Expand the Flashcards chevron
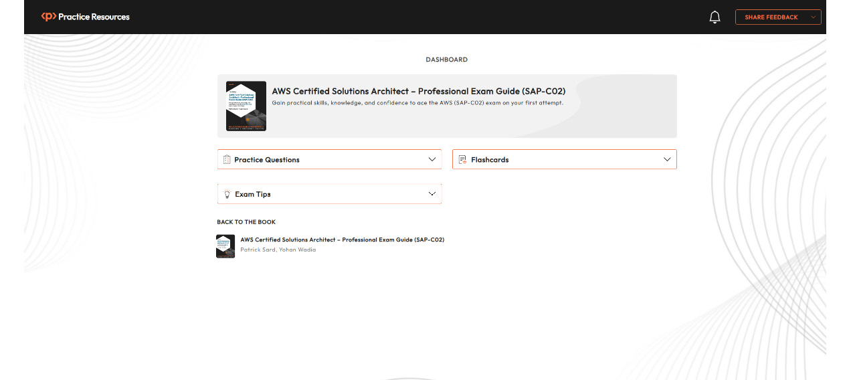 click(x=667, y=159)
